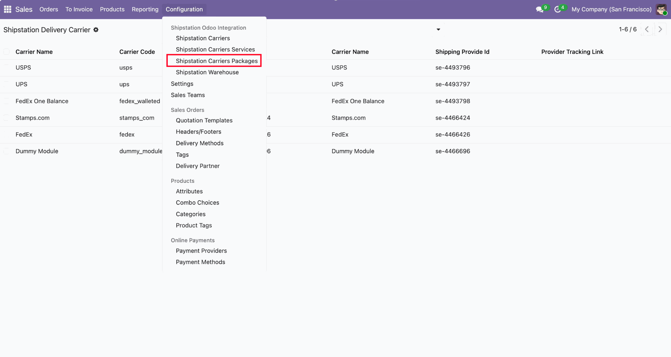Screen dimensions: 671x357
Task: Click the user avatar in top bar
Action: (661, 9)
